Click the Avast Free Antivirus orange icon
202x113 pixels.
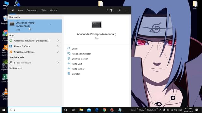click(11, 52)
